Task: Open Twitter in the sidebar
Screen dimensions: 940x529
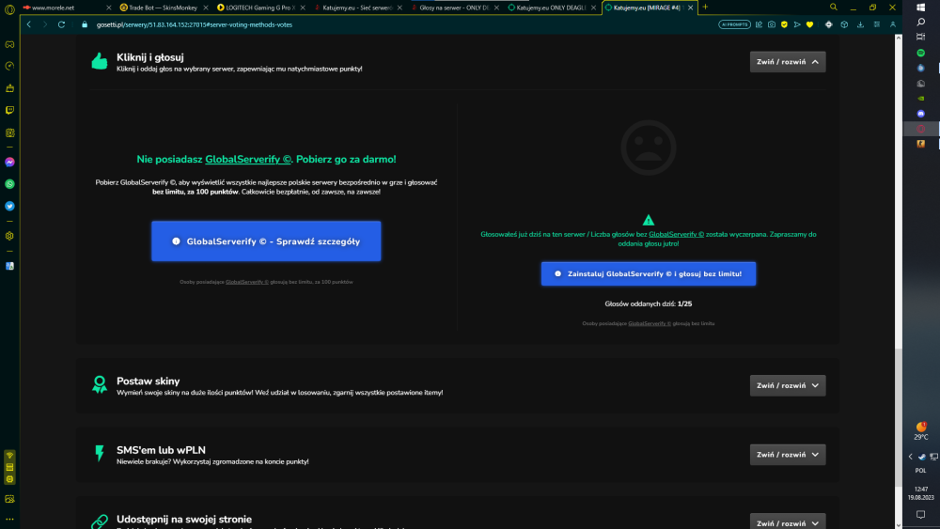Action: pyautogui.click(x=9, y=206)
